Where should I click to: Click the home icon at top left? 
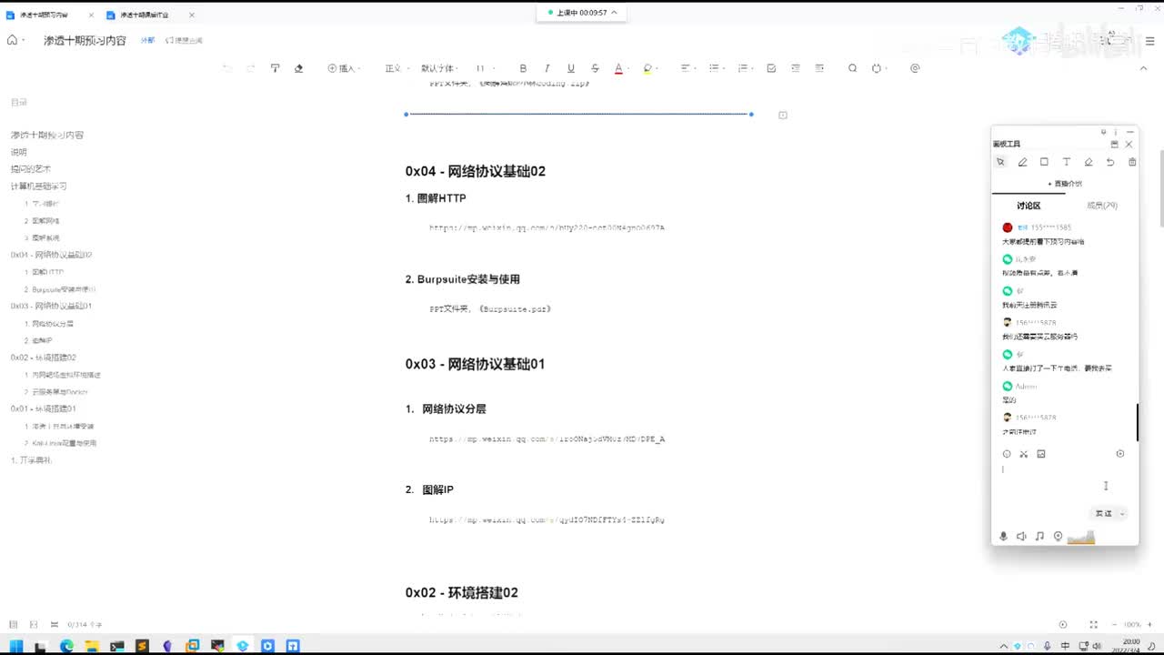click(12, 40)
